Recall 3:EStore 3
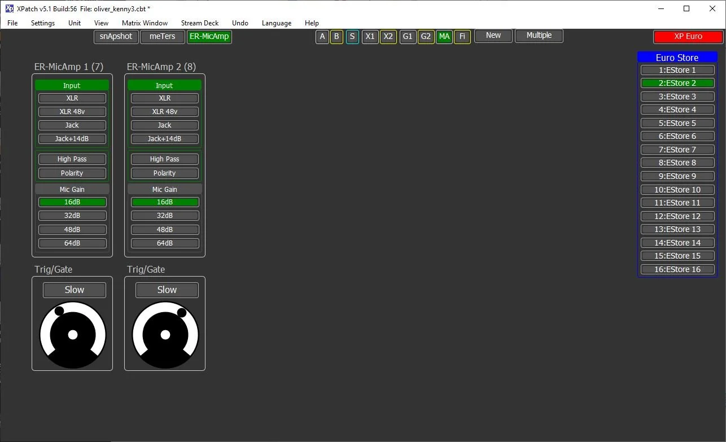This screenshot has width=726, height=442. tap(677, 97)
